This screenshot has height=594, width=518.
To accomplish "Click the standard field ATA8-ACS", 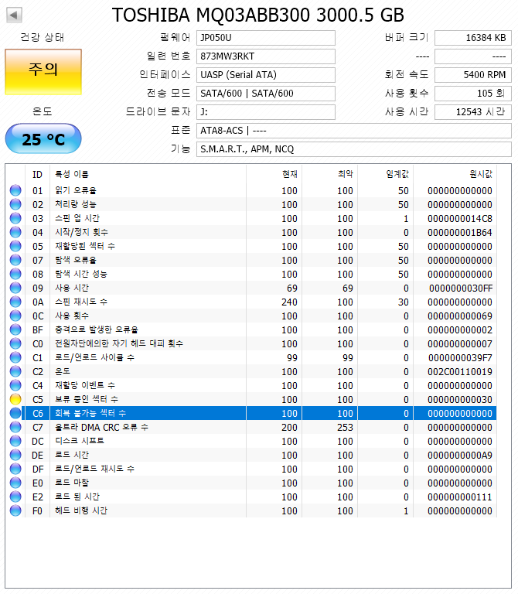I will tap(353, 130).
